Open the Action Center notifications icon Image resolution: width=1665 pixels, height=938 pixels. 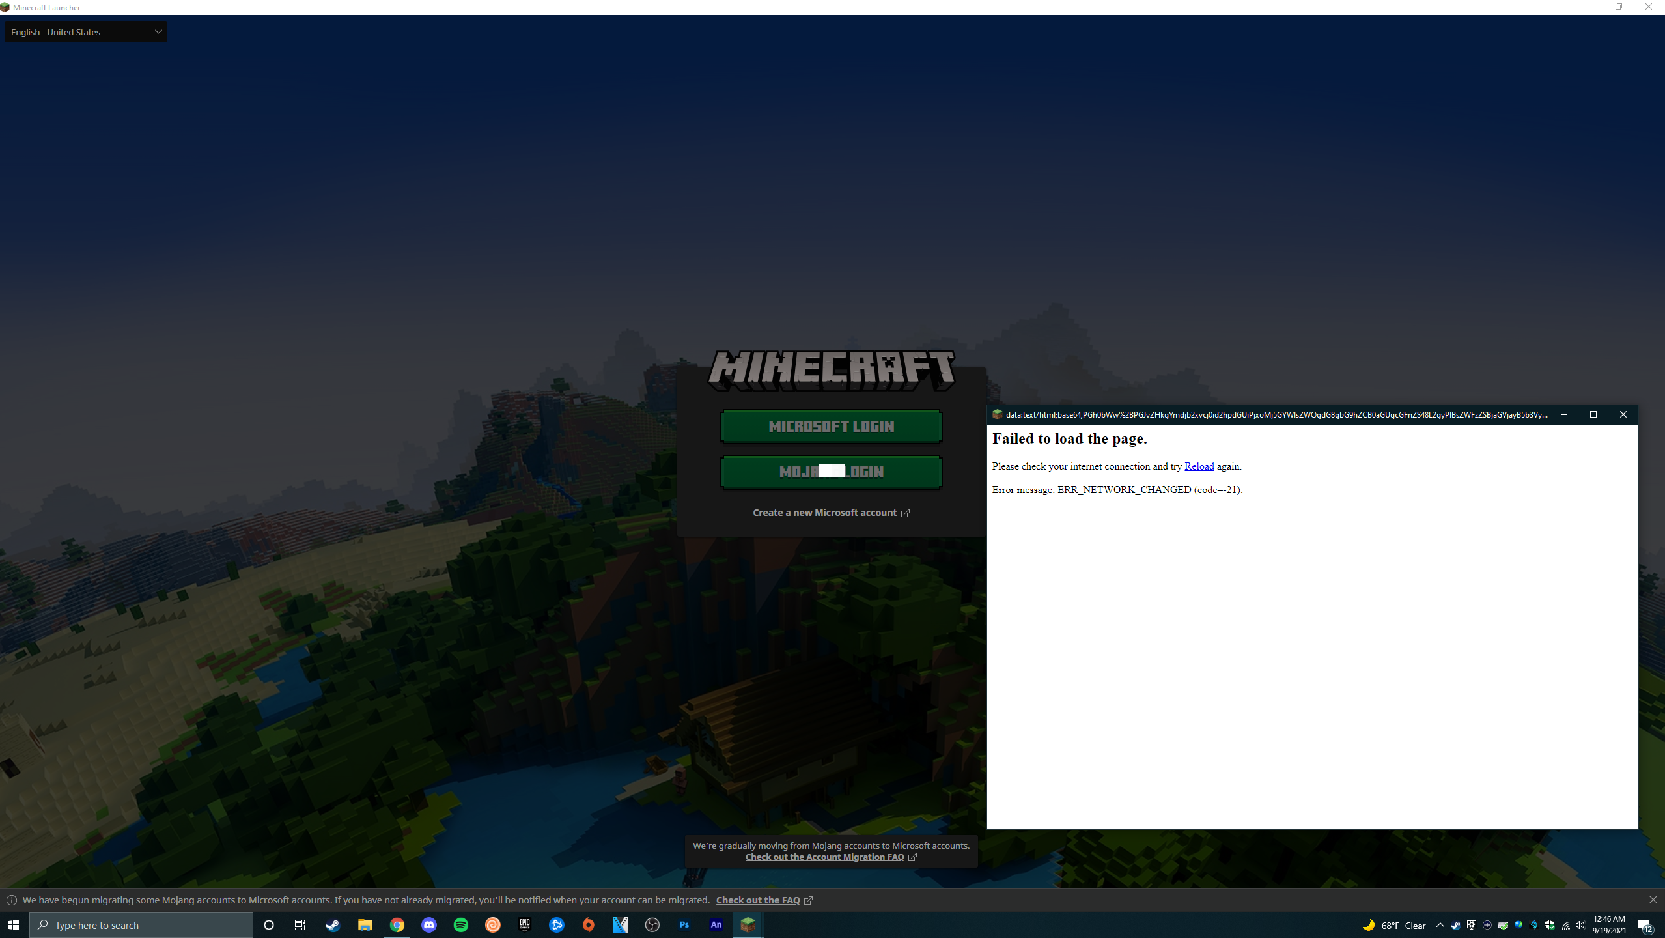click(1645, 925)
